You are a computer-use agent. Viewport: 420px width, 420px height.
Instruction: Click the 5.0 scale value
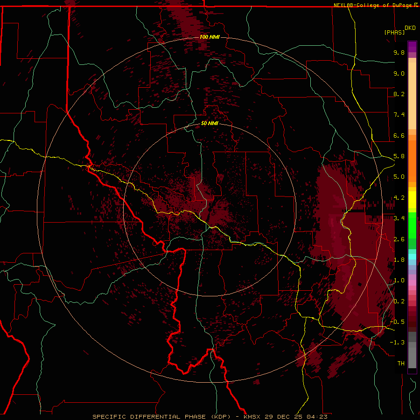pyautogui.click(x=399, y=177)
